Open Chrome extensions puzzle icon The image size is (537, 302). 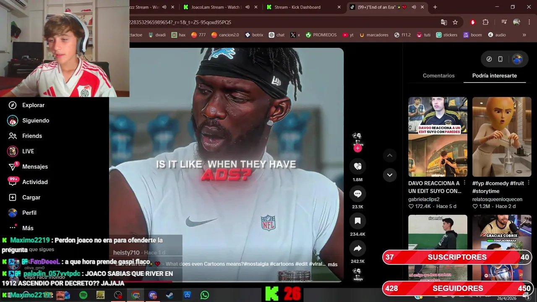tap(485, 22)
